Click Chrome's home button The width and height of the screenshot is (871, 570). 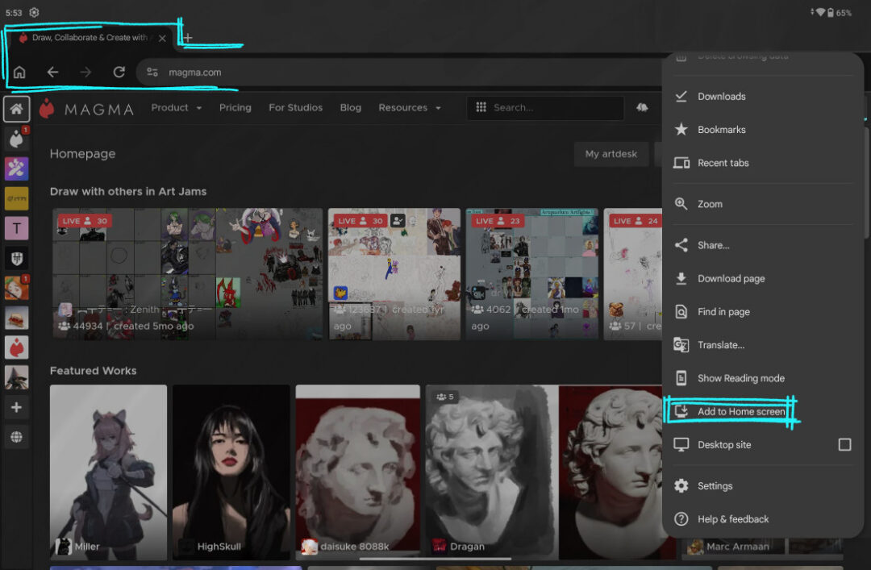(19, 73)
